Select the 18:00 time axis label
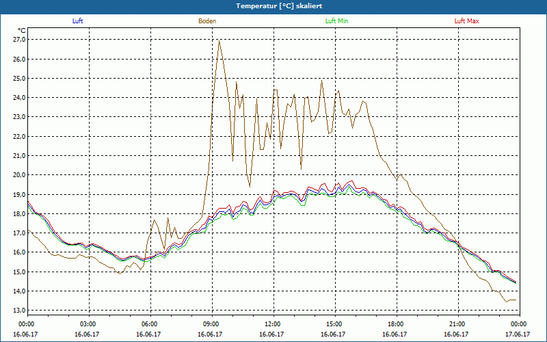547x342 pixels. [396, 324]
